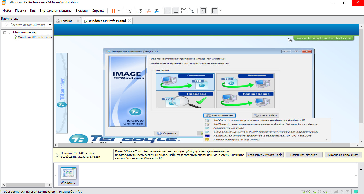This screenshot has height=194, width=364.
Task: Open the stretch mode dropdown arrow
Action: (220, 11)
